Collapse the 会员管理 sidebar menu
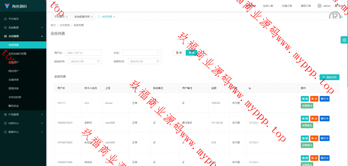The width and height of the screenshot is (348, 166). click(x=23, y=36)
